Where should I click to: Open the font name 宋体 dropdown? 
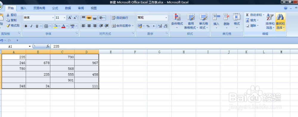pyautogui.click(x=53, y=18)
